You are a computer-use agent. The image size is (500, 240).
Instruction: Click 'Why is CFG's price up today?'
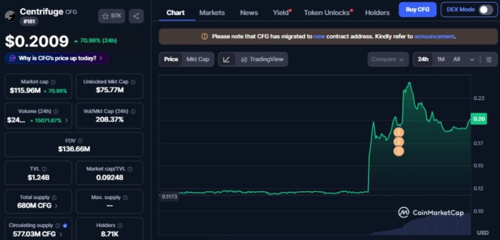(x=56, y=58)
